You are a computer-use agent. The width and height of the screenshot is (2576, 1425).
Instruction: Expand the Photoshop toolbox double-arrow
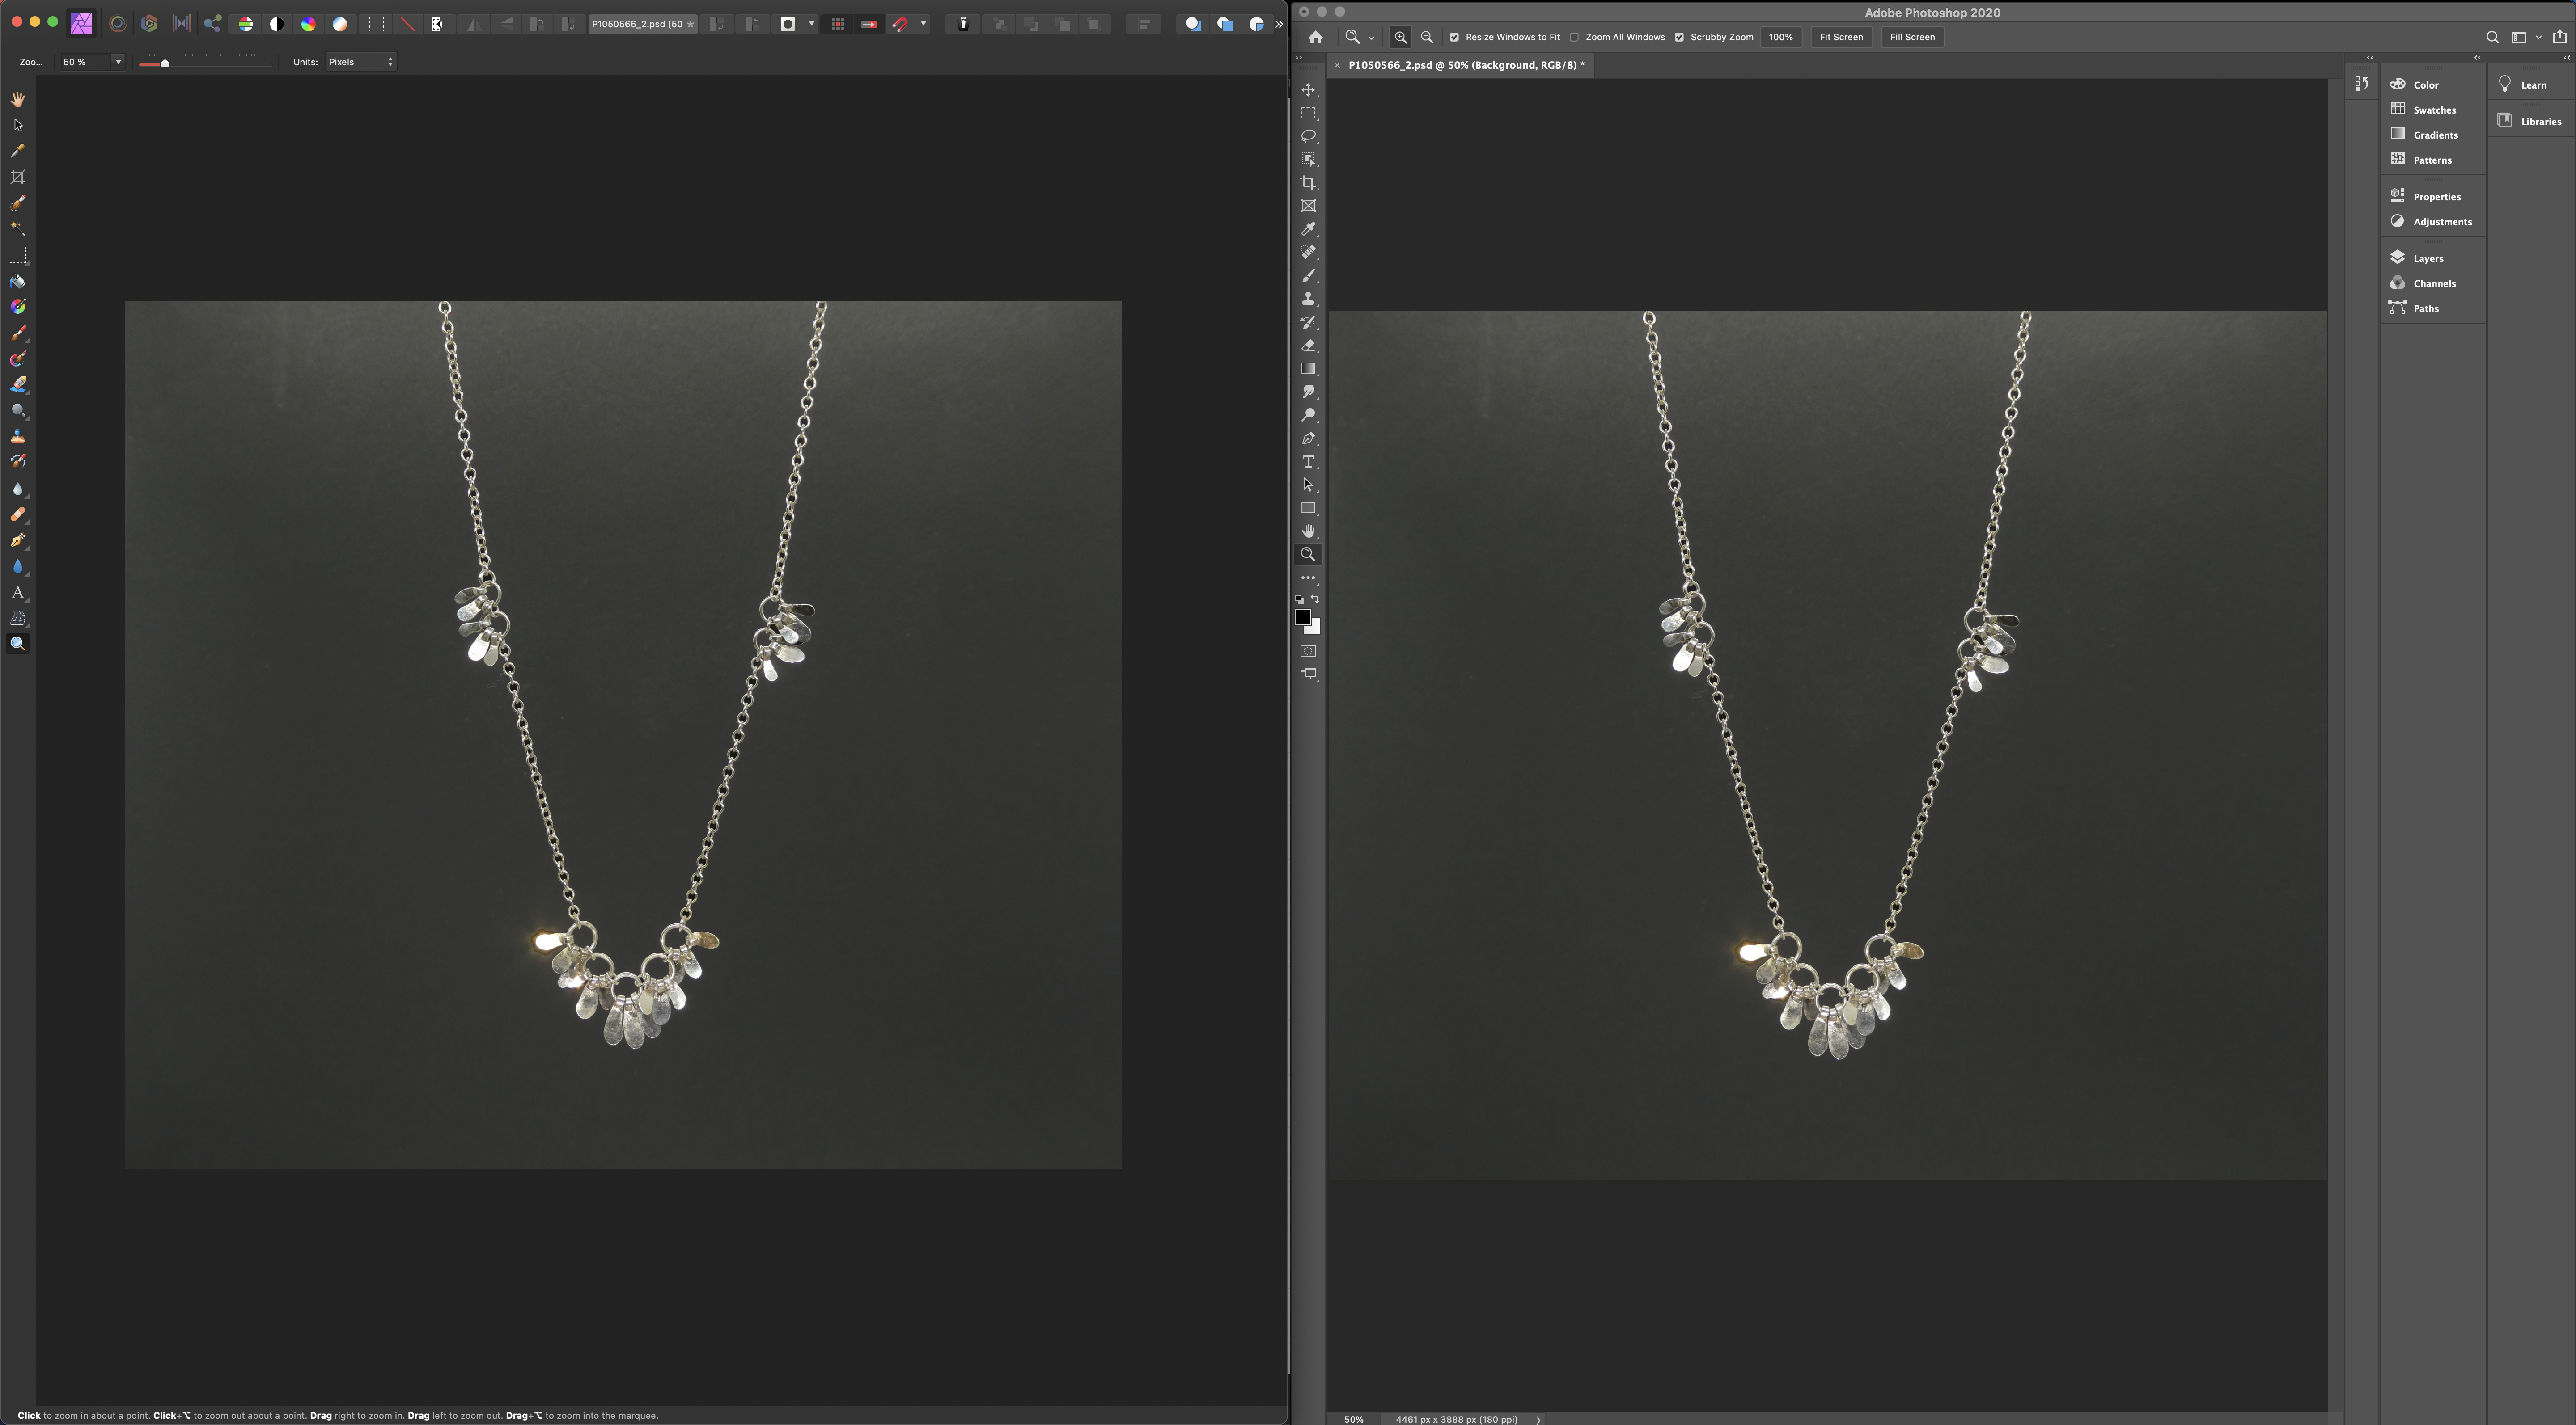coord(1299,59)
